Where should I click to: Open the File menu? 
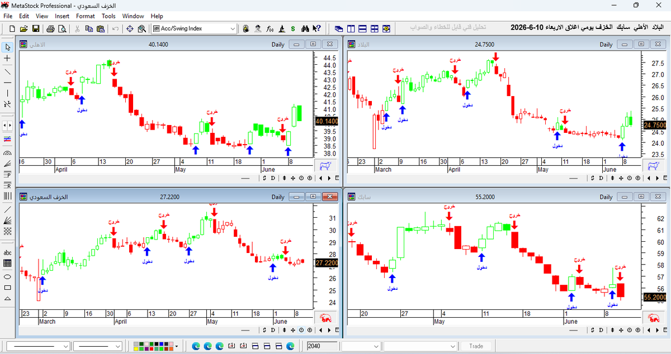click(8, 16)
